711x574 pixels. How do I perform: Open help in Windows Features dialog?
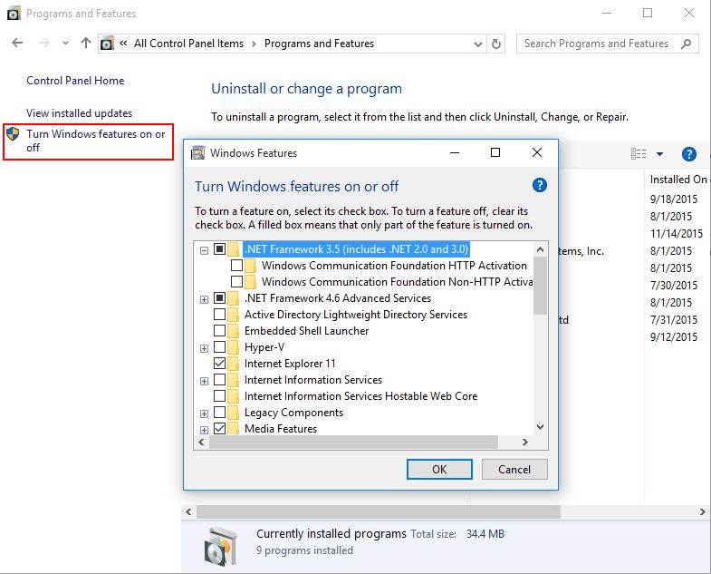[x=540, y=185]
